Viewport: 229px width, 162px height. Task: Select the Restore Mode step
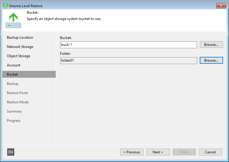pyautogui.click(x=18, y=102)
